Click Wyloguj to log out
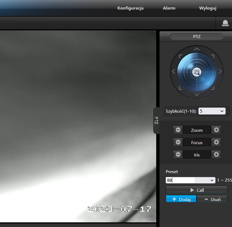 [208, 8]
